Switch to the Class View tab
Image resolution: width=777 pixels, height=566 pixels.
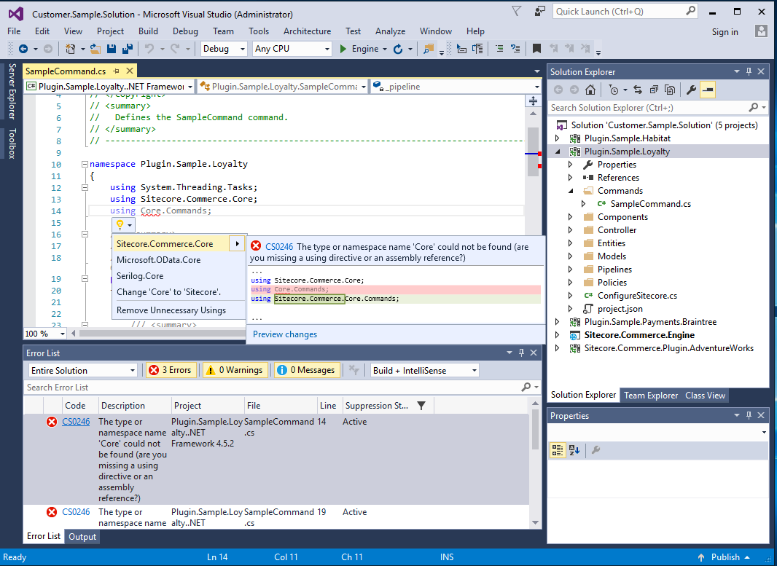click(x=705, y=395)
